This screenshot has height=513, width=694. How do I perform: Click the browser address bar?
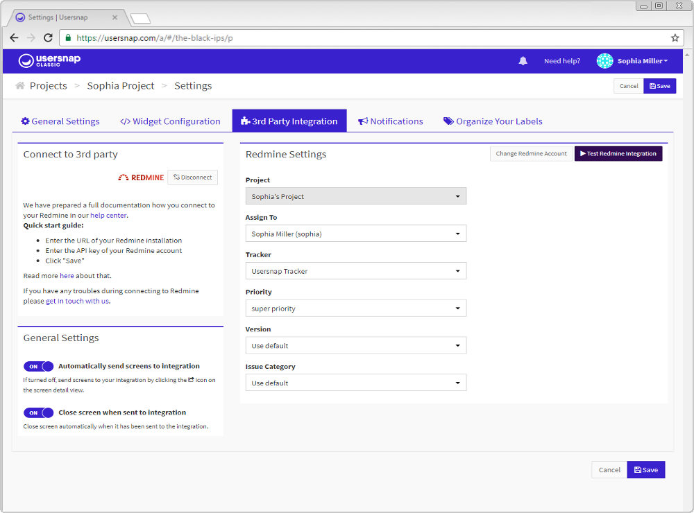[x=361, y=38]
